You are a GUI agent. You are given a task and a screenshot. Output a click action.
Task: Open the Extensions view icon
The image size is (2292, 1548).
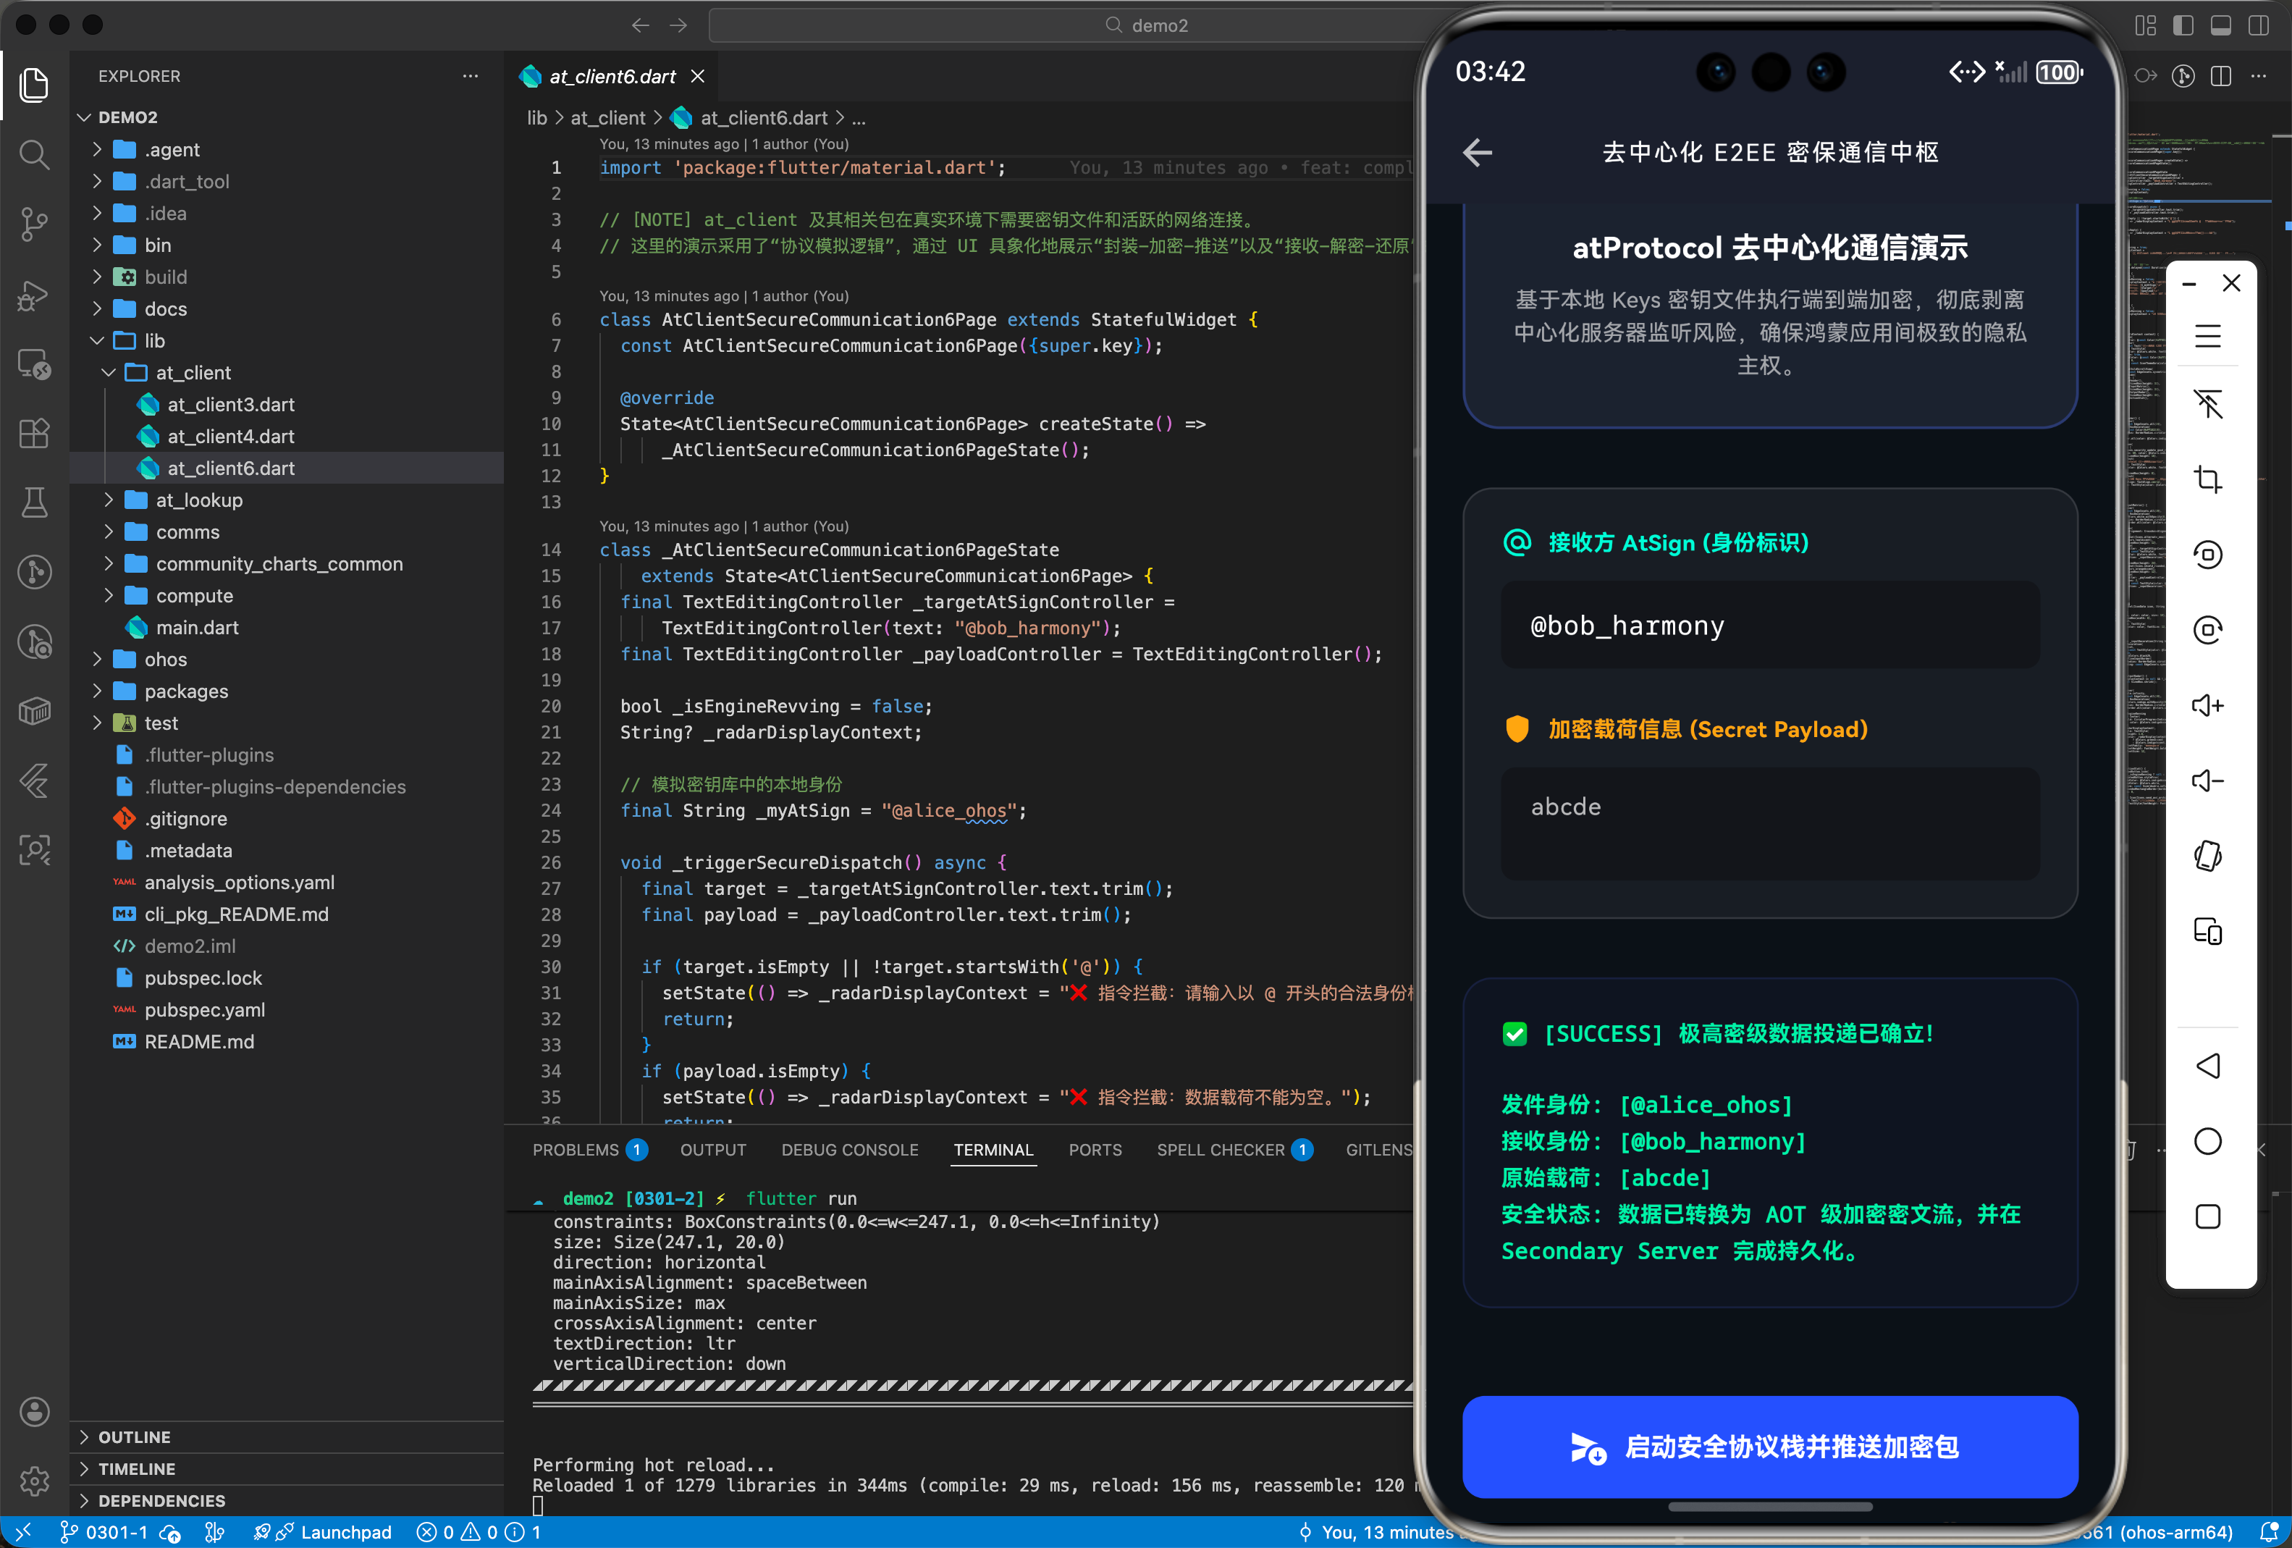[x=35, y=433]
